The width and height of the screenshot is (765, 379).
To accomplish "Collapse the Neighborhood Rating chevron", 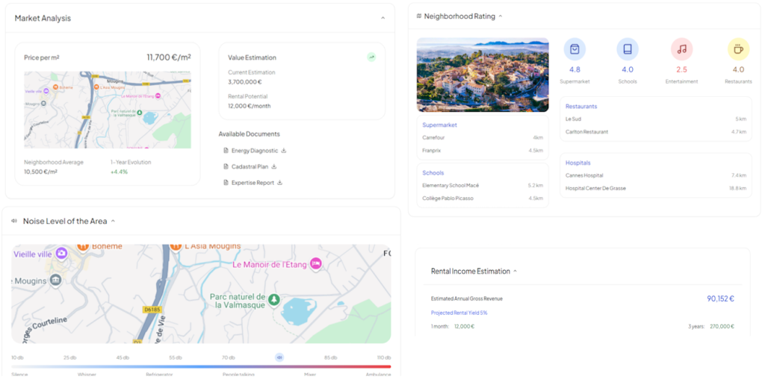I will tap(501, 16).
